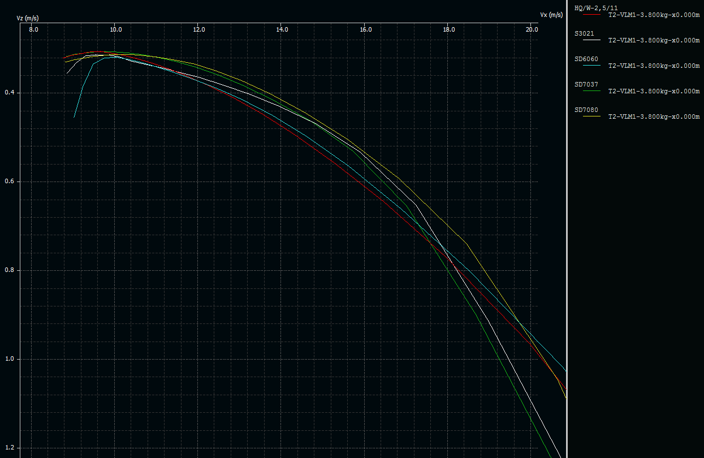
Task: Click the SD6060 legend label
Action: tap(586, 59)
